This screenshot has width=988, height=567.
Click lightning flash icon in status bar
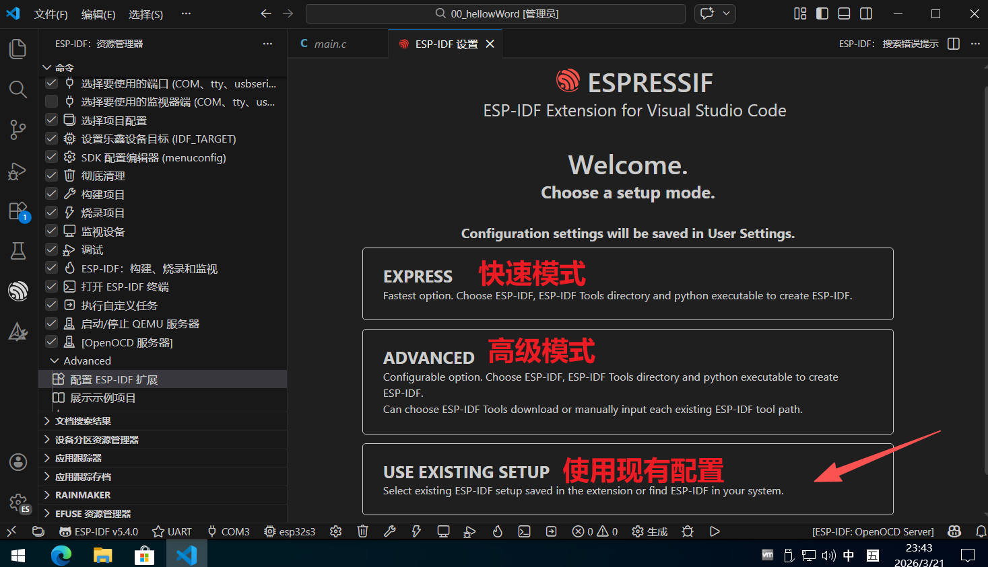click(416, 531)
